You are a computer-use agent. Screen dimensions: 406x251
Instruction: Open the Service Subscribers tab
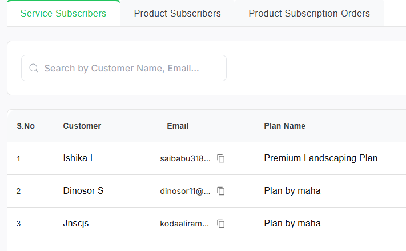[63, 13]
